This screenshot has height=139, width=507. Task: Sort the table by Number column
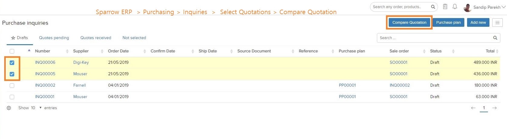point(42,51)
